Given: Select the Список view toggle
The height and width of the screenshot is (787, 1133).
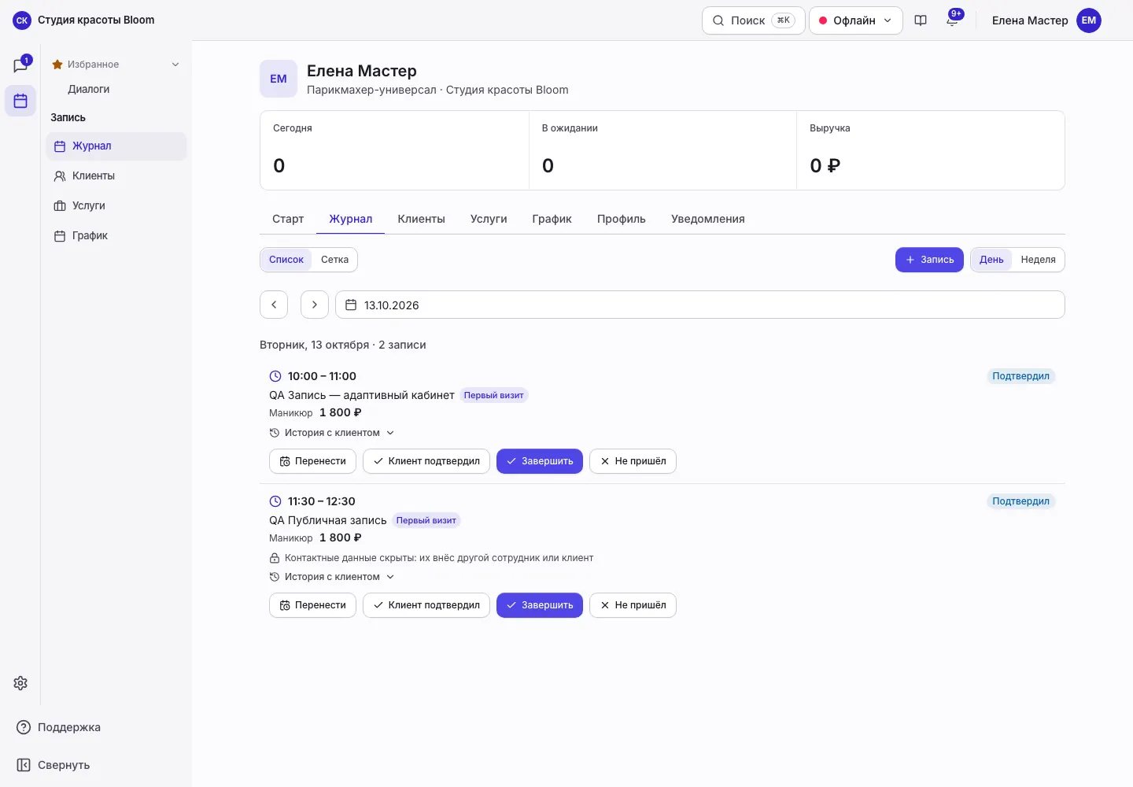Looking at the screenshot, I should pos(286,260).
